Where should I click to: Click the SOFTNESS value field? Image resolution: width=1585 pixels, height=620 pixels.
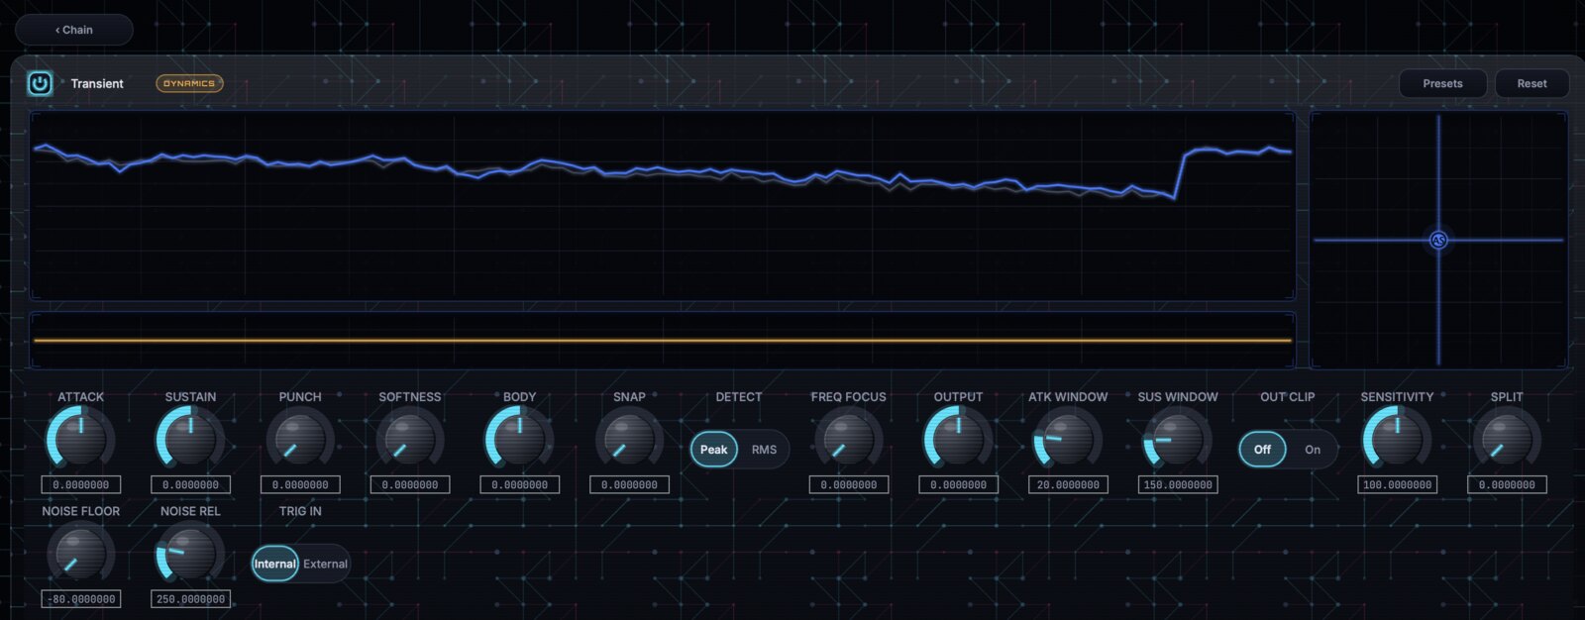click(x=410, y=485)
